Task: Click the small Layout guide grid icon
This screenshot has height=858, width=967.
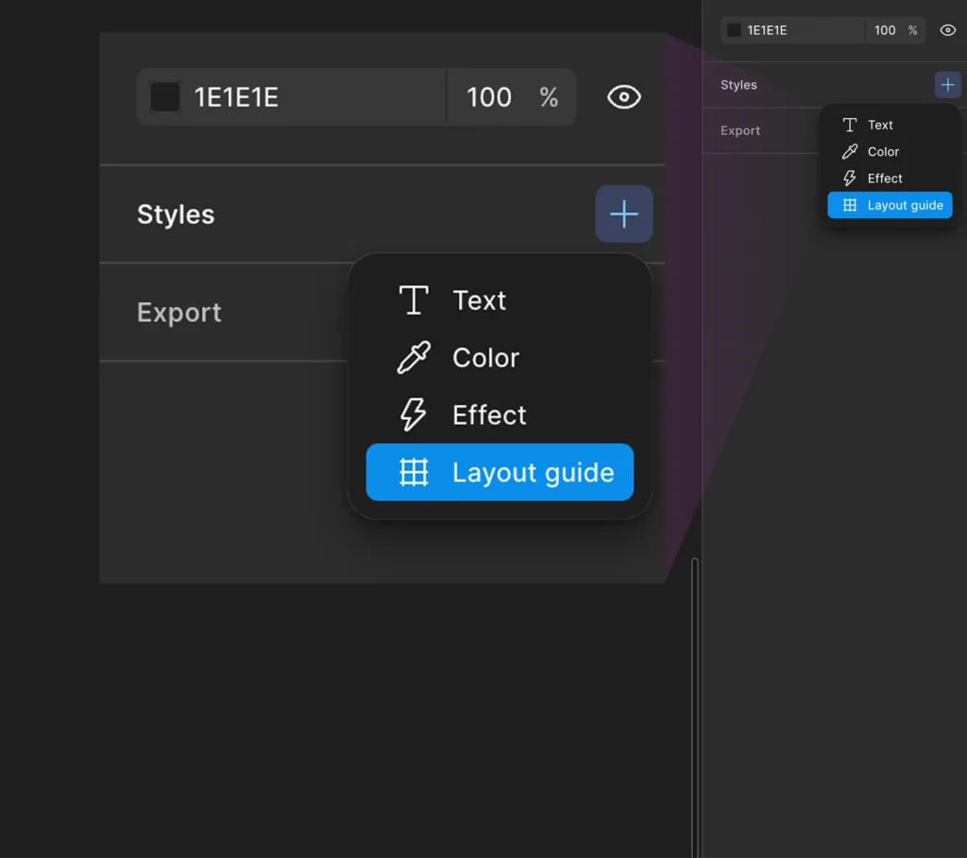Action: tap(849, 205)
